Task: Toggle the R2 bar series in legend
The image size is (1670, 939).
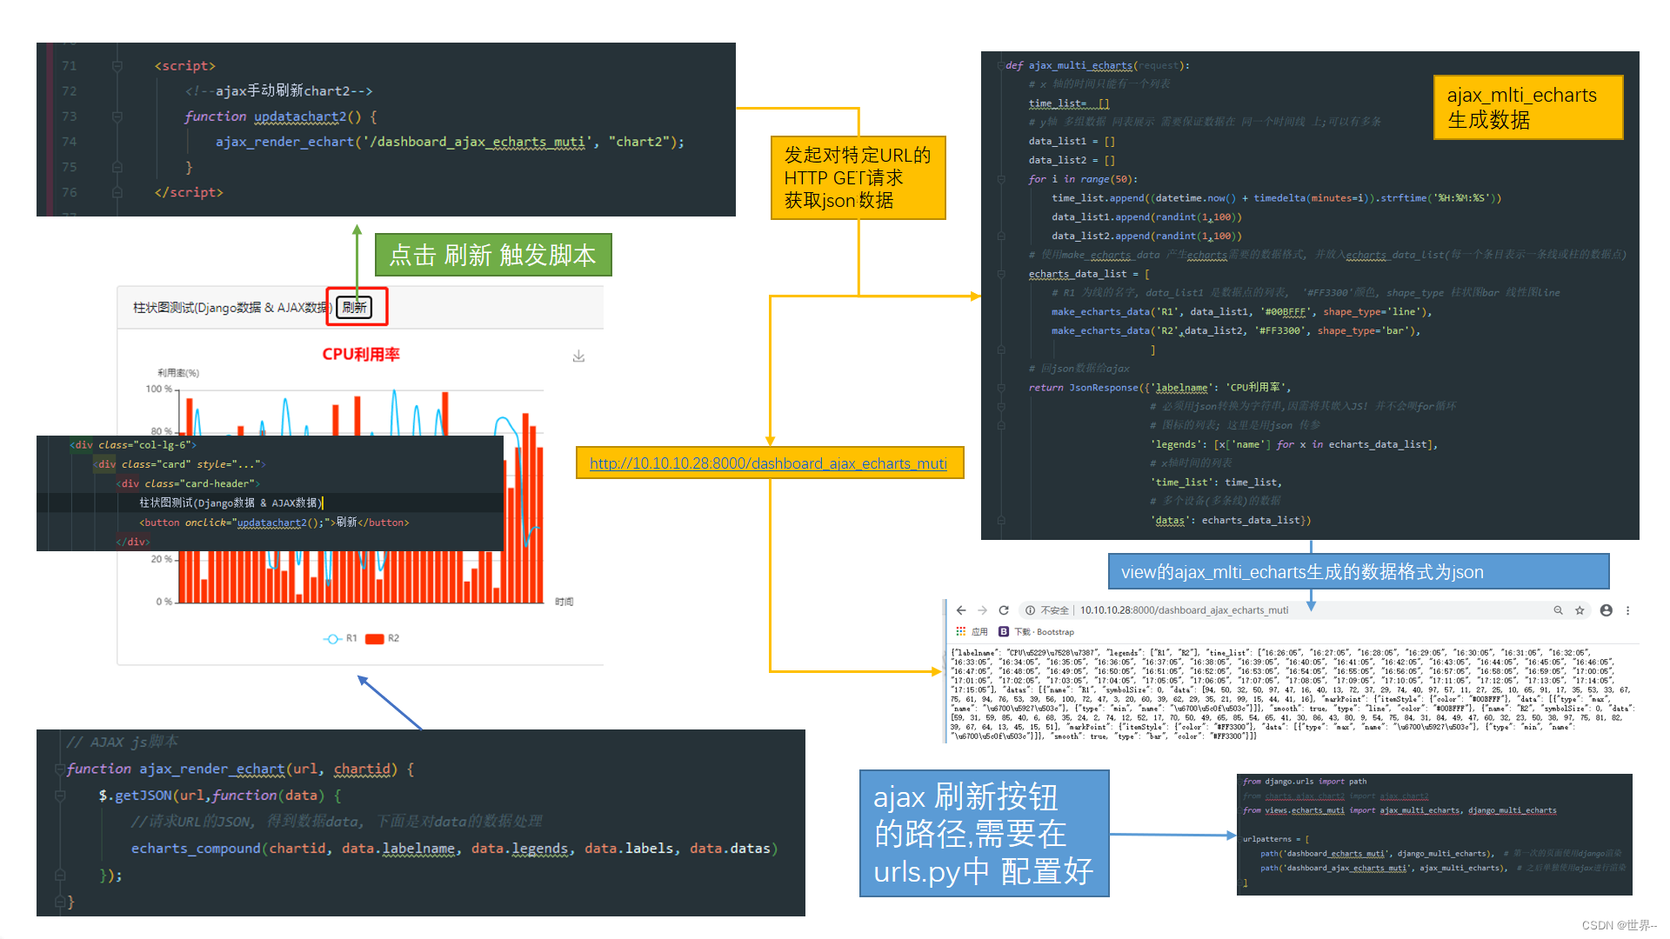Action: [382, 638]
